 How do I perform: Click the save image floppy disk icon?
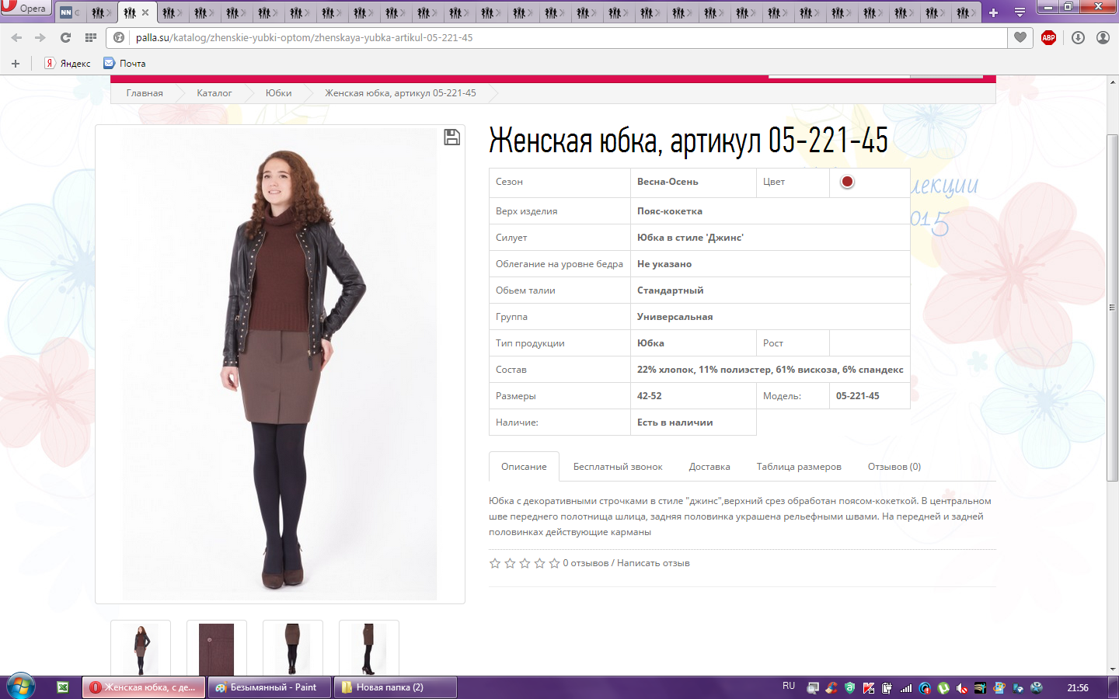pos(451,137)
